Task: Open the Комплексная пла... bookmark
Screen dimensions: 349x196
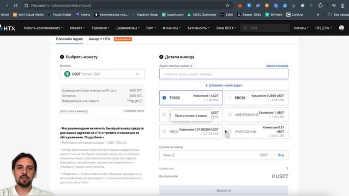Action: coord(111,15)
